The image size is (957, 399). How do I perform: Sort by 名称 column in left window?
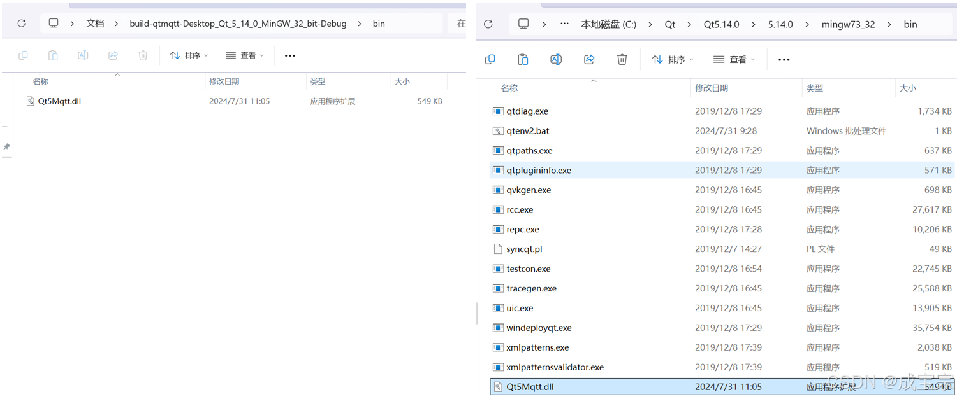(41, 81)
